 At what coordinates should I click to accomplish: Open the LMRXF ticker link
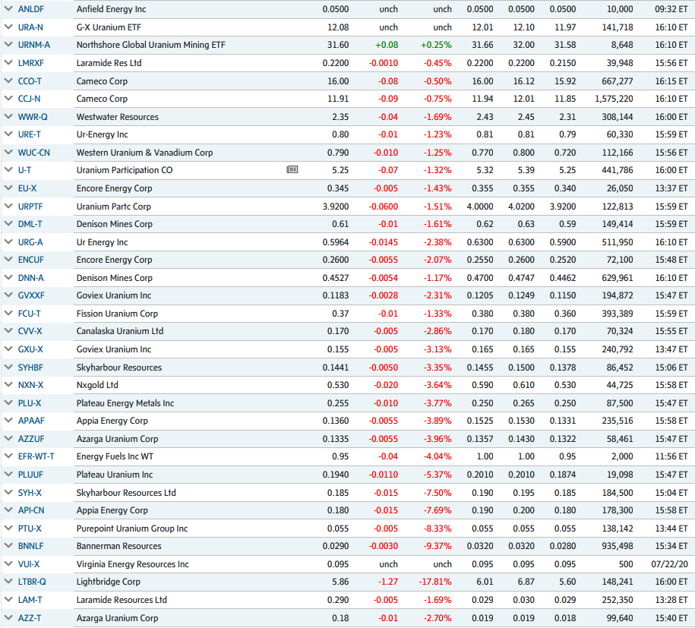pos(31,63)
